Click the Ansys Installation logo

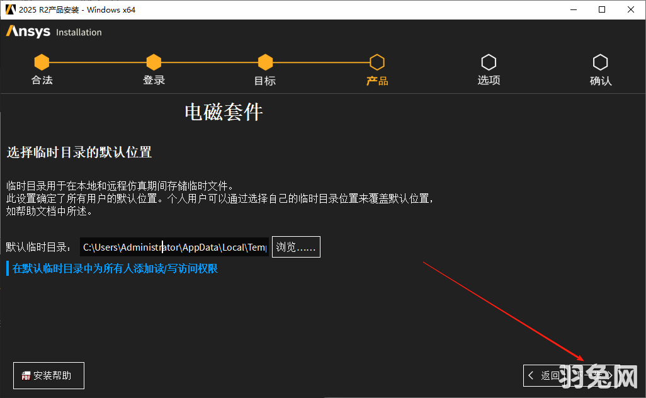54,31
